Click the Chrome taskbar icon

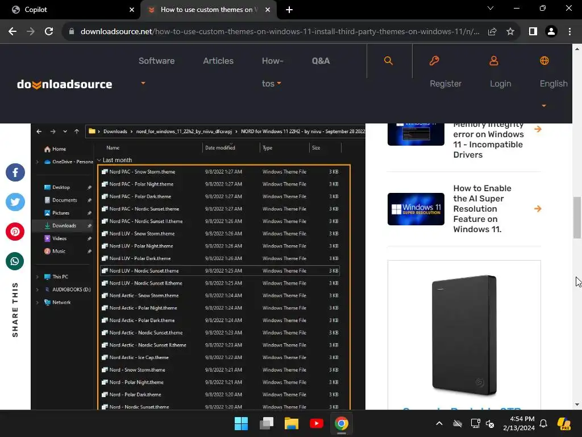point(342,423)
